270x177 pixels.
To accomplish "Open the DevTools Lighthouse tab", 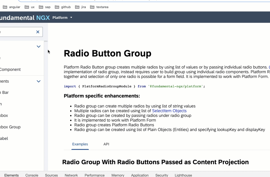I will 183,175.
